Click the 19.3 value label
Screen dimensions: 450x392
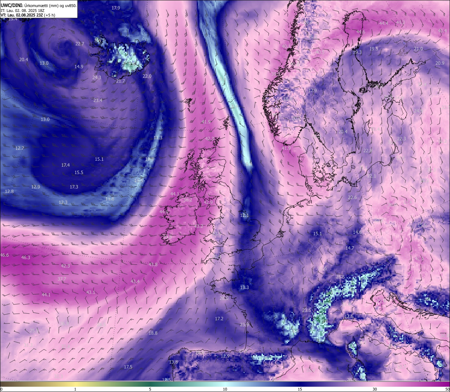(x=357, y=52)
